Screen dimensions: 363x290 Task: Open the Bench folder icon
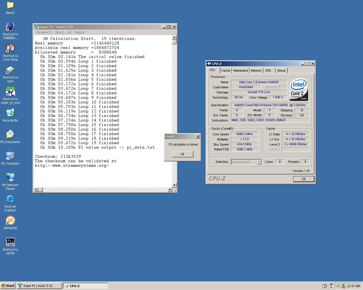point(10,5)
